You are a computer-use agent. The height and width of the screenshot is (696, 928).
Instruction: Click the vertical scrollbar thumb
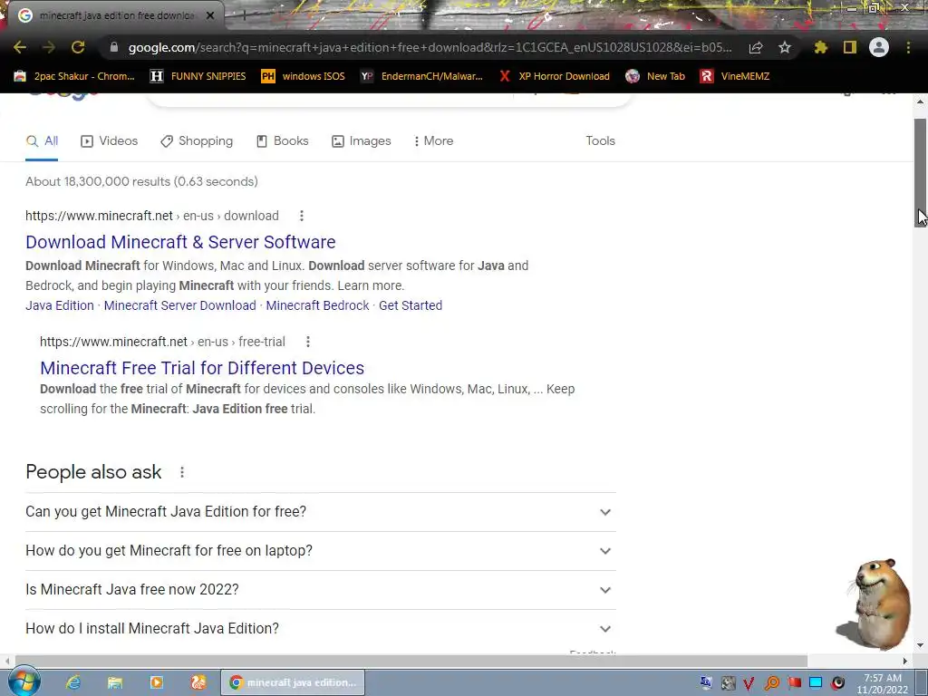click(x=921, y=173)
